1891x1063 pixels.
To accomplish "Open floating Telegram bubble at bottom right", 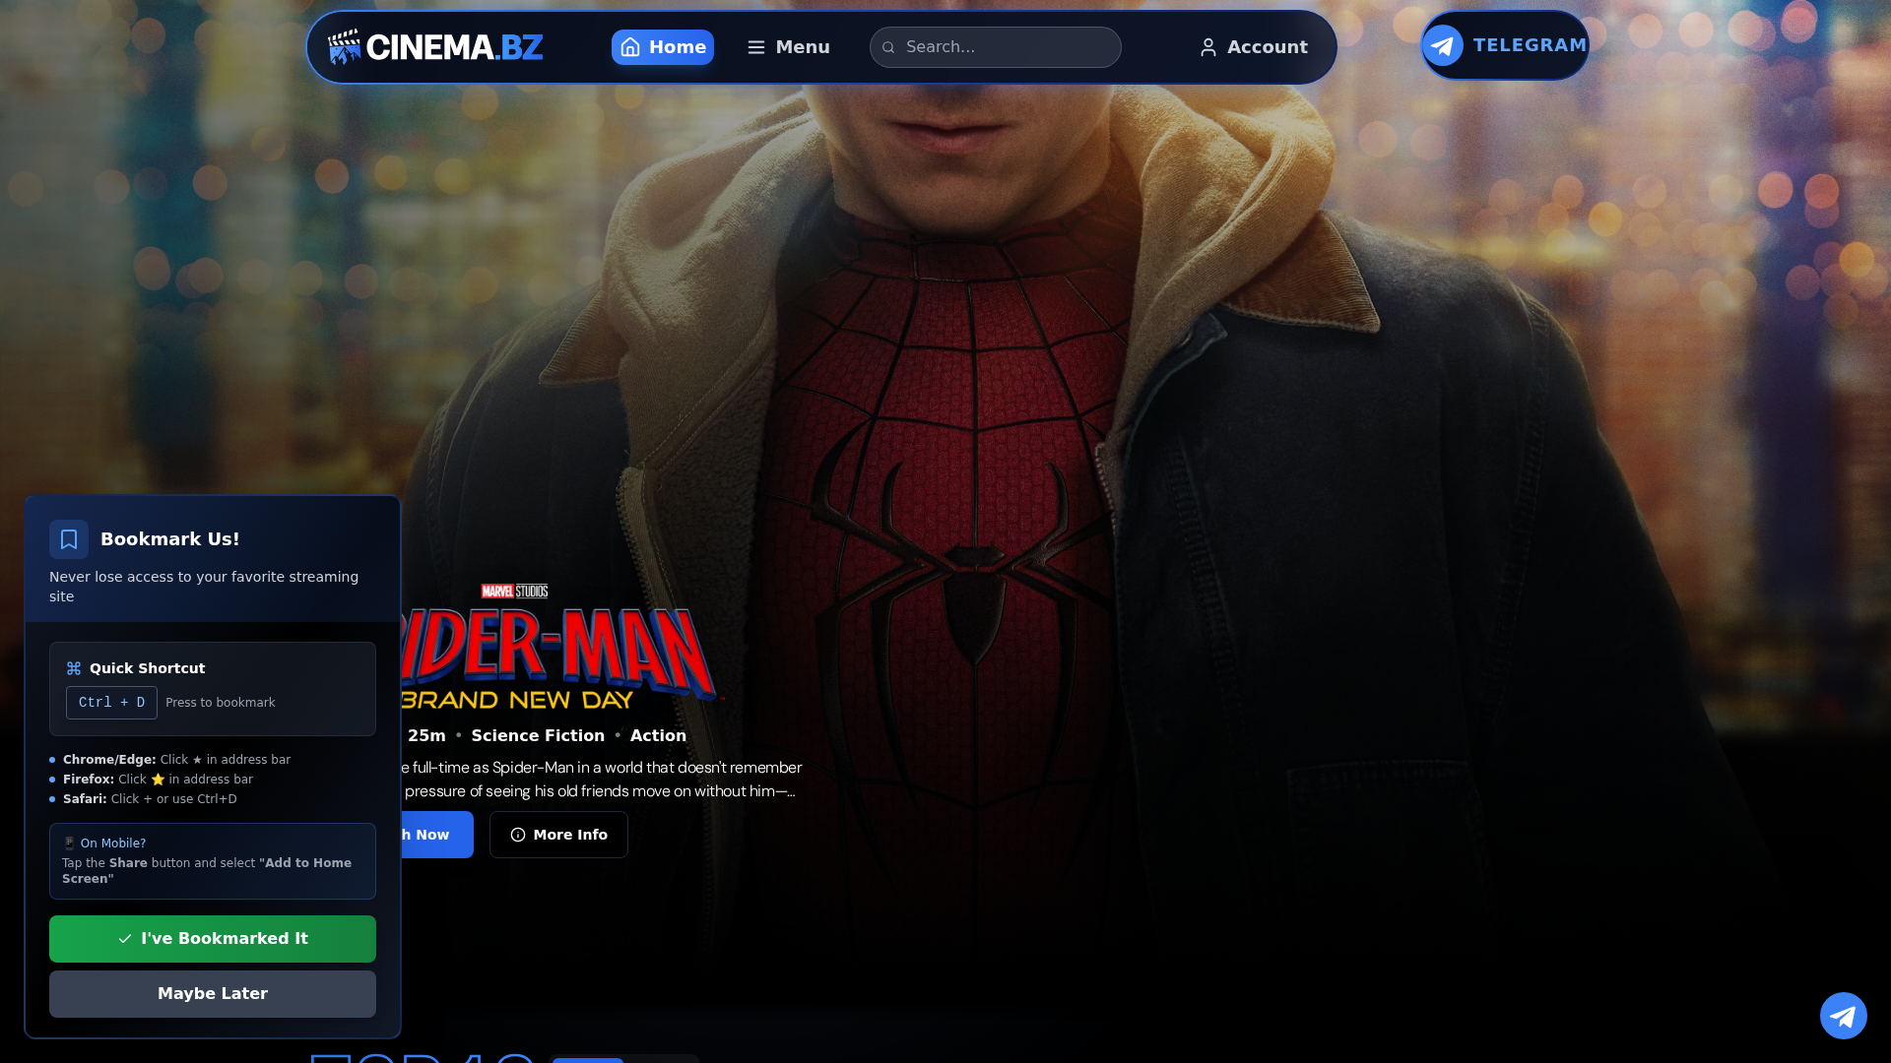I will (x=1843, y=1015).
